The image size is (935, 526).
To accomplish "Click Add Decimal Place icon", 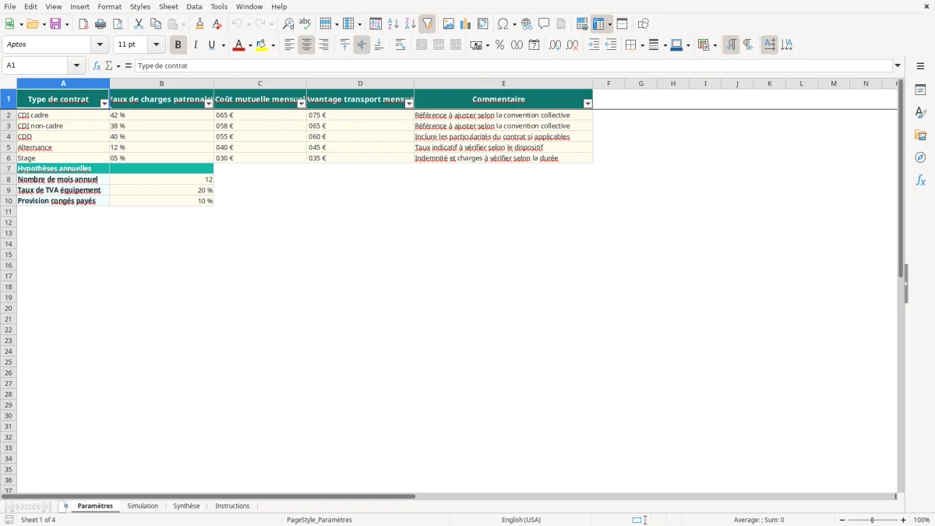I will click(x=555, y=45).
